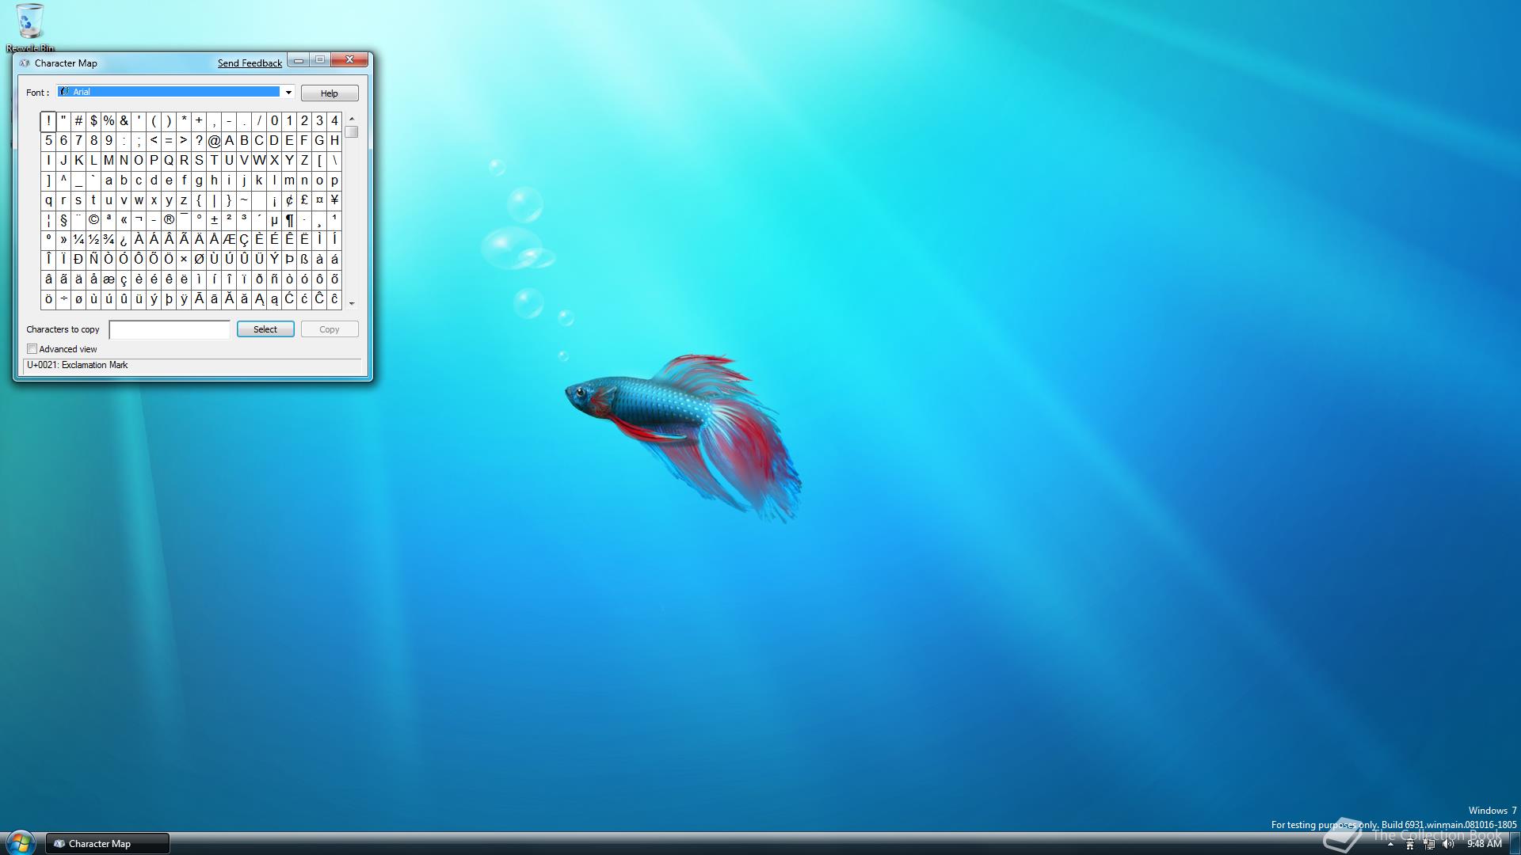Select the ± plus-minus sign
This screenshot has width=1521, height=855.
(214, 220)
